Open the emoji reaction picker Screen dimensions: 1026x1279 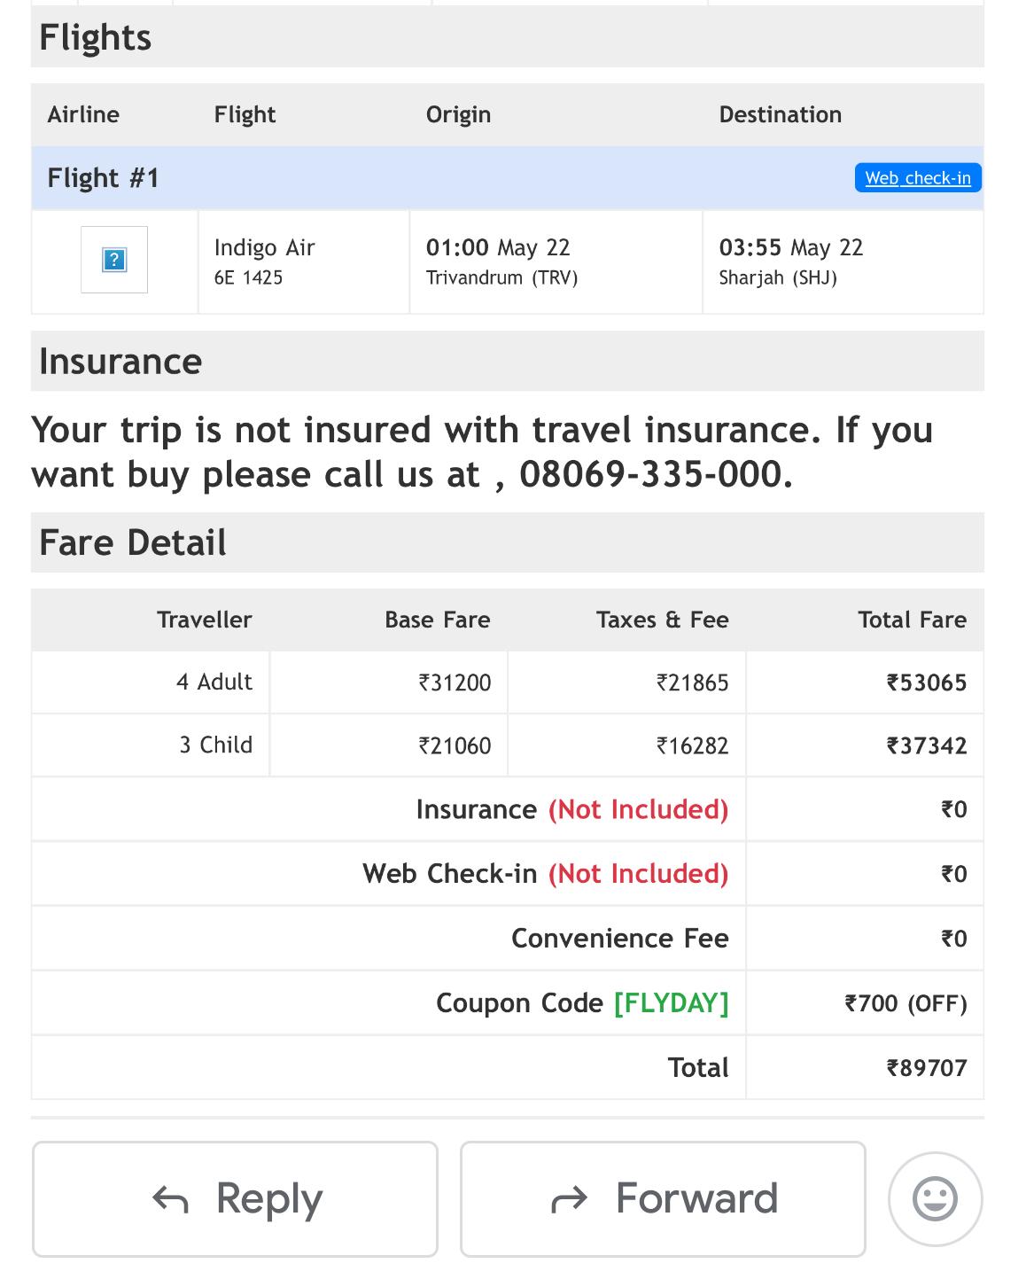[x=935, y=1198]
